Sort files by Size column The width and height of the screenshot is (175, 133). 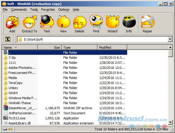(50, 47)
